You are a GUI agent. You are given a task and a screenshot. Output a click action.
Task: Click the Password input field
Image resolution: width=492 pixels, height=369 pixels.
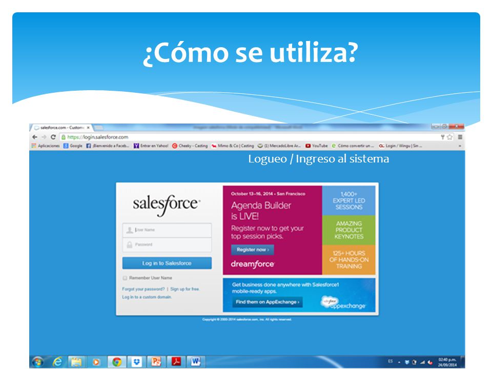pyautogui.click(x=167, y=245)
